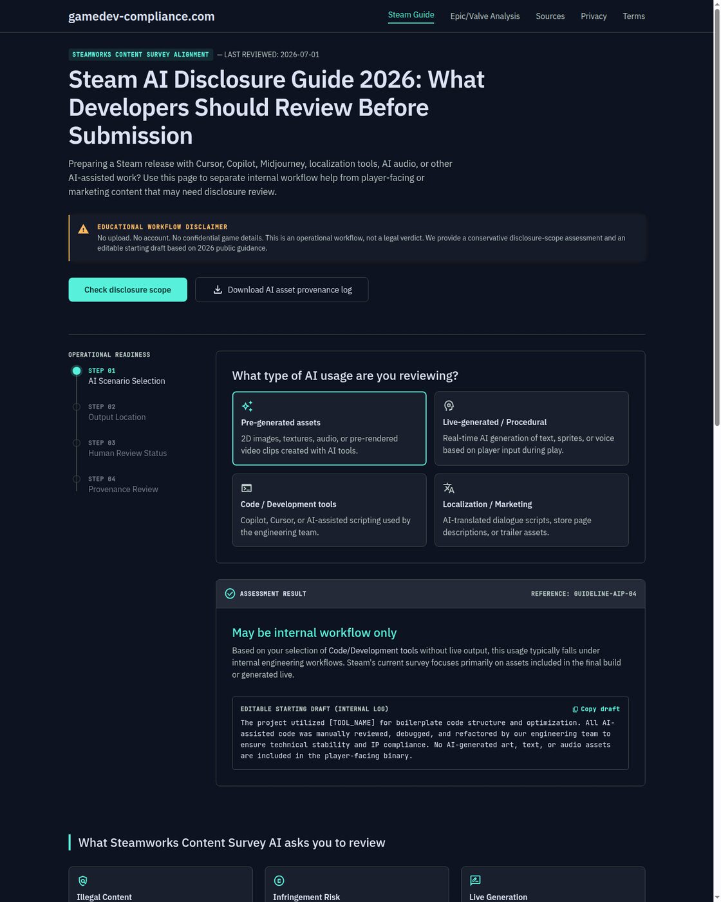Viewport: 721px width, 902px height.
Task: Select the Live-generated / Procedural option
Action: point(531,428)
